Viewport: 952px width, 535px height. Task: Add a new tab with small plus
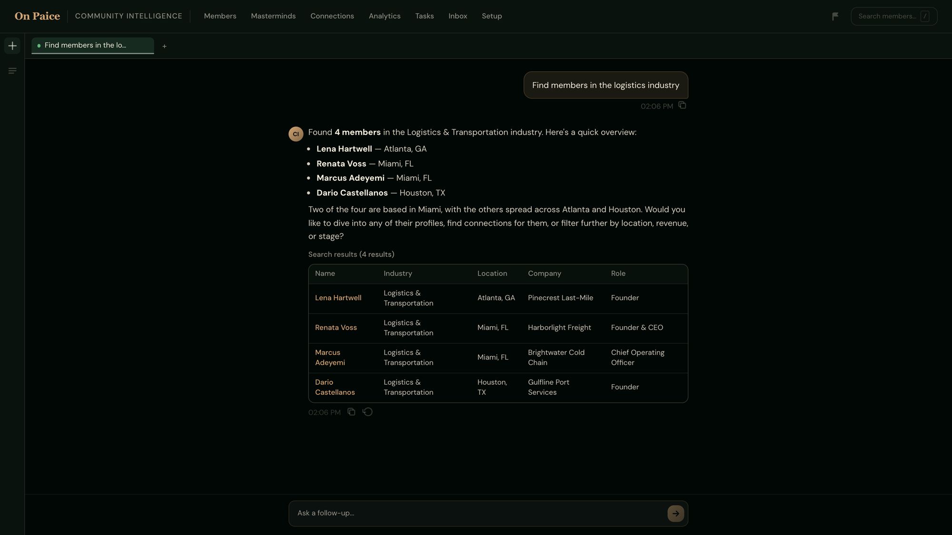pos(164,46)
